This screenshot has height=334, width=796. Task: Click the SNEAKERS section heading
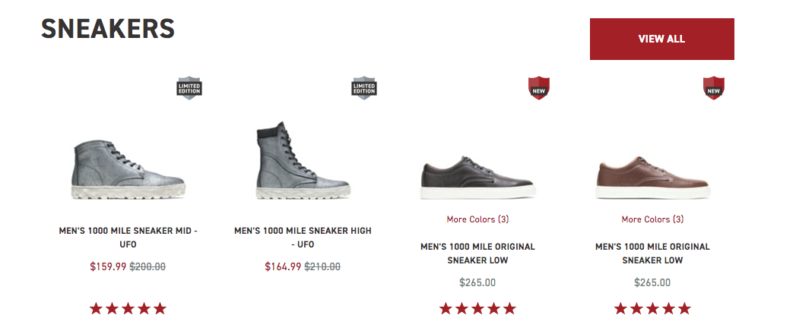108,28
